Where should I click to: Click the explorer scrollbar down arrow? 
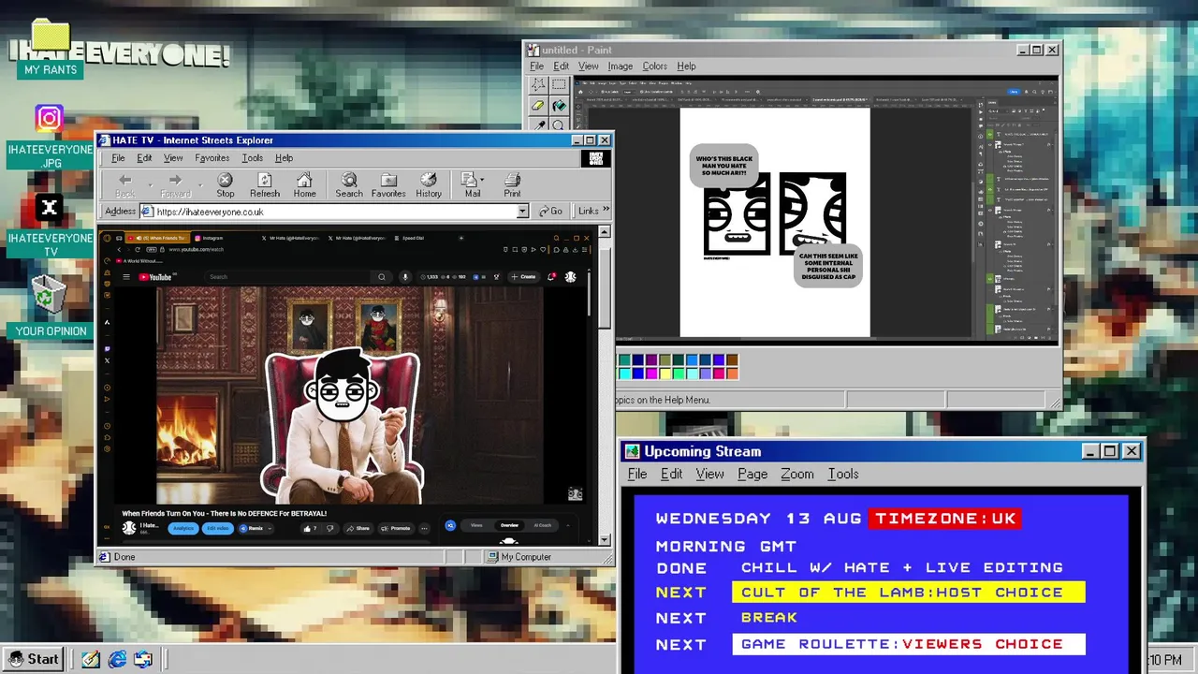605,540
